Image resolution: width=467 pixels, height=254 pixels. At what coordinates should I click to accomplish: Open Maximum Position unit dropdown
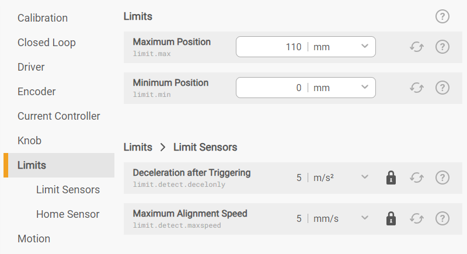365,47
